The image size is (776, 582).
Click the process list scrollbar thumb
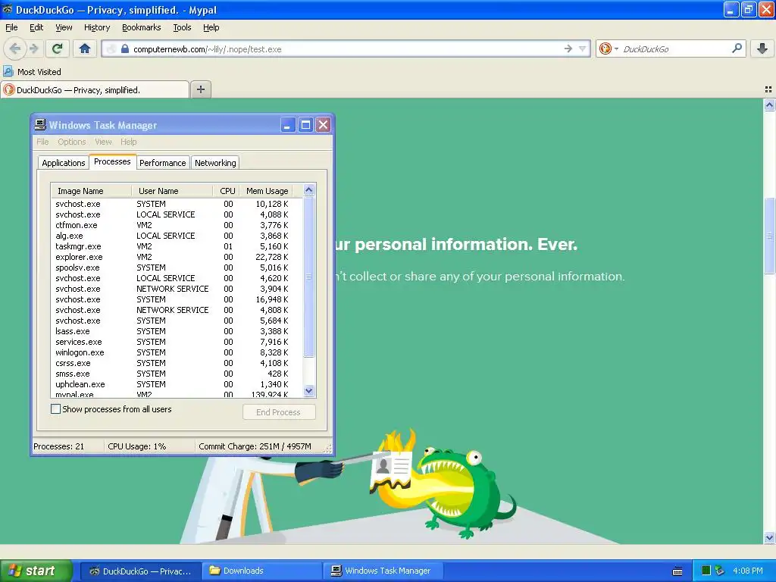point(309,277)
